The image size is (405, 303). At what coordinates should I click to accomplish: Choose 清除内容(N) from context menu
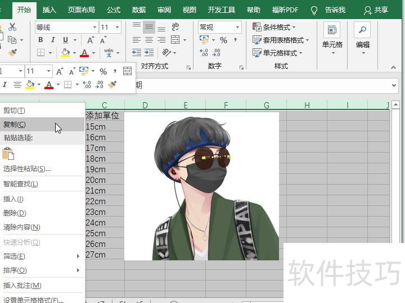pos(43,227)
